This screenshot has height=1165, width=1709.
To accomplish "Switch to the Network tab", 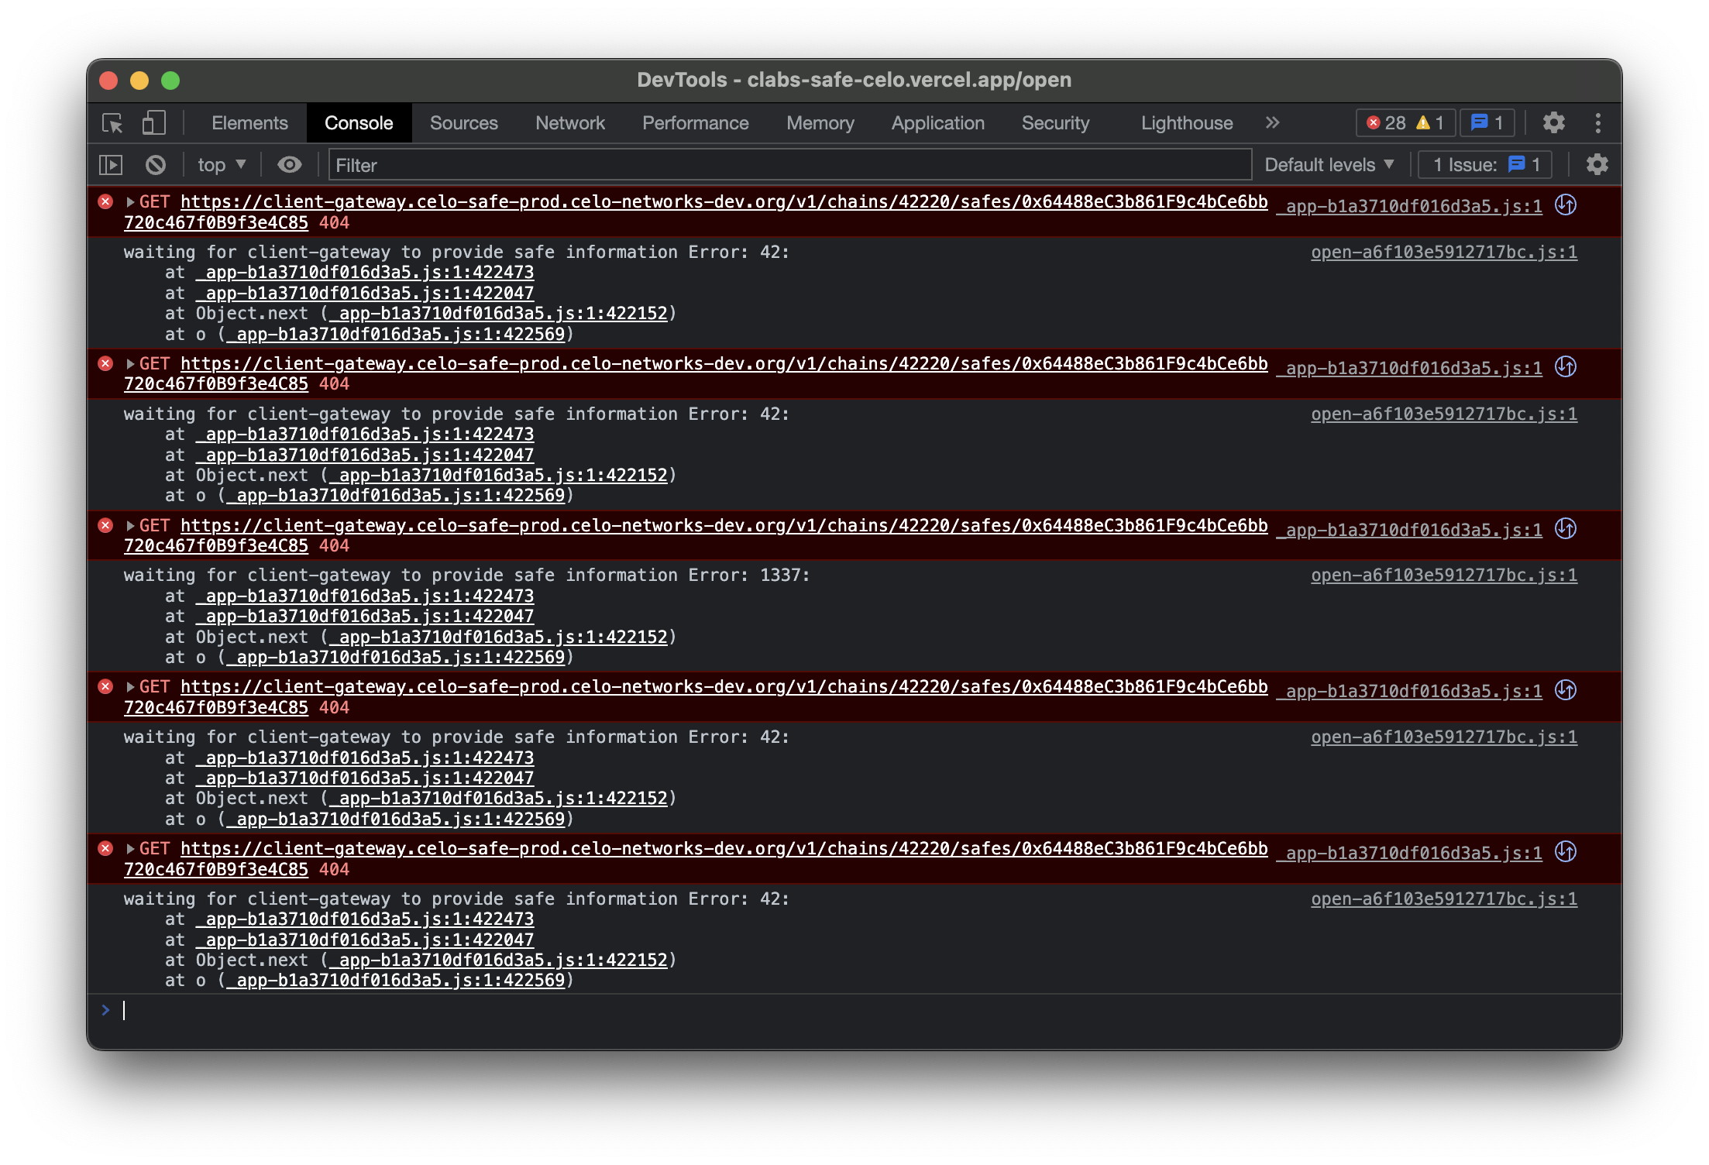I will tap(569, 123).
